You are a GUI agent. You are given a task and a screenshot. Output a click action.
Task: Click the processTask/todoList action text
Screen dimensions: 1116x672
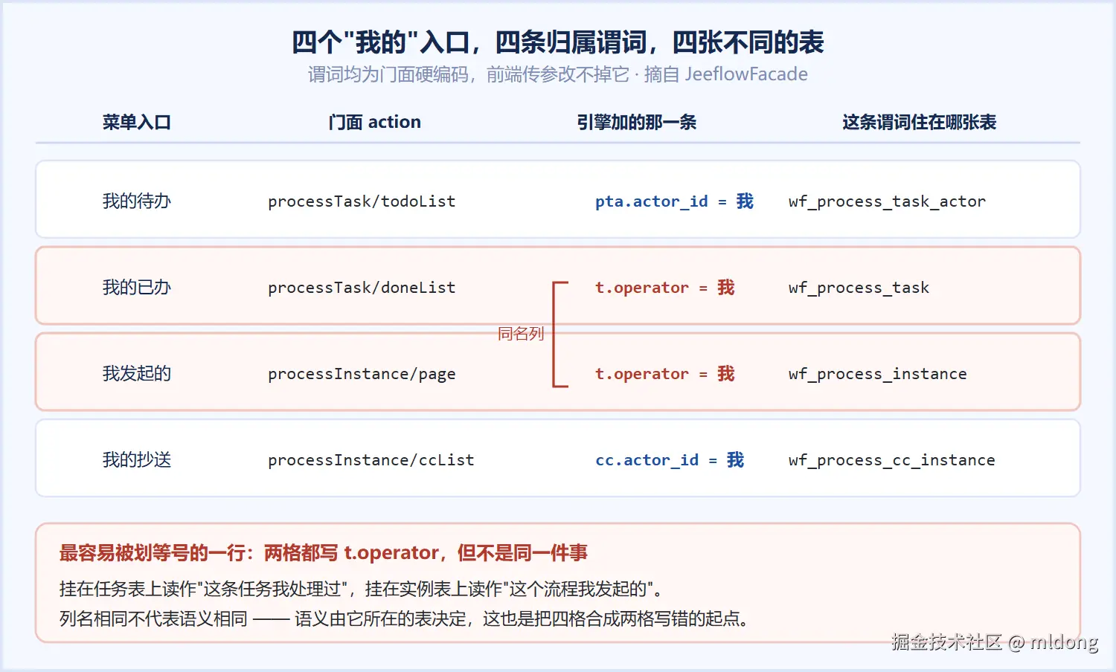[x=362, y=201]
